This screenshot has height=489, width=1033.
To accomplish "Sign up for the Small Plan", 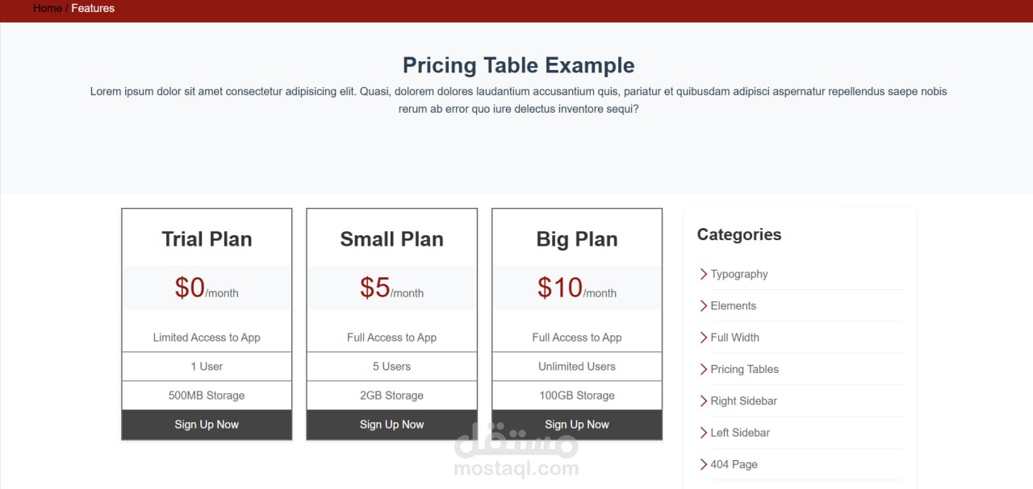I will coord(391,425).
